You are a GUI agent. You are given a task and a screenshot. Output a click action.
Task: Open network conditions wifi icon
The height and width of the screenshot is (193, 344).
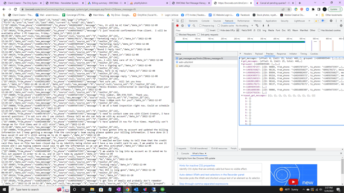[257, 25]
